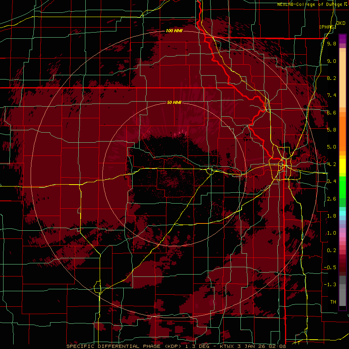The height and width of the screenshot is (349, 349).
Task: Click the 2.6 scale label
Action: (332, 199)
